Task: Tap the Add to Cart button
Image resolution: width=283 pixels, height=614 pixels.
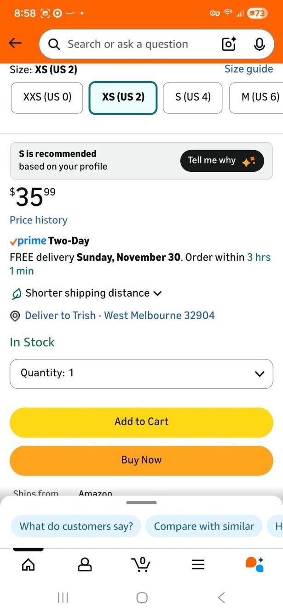Action: [x=141, y=422]
